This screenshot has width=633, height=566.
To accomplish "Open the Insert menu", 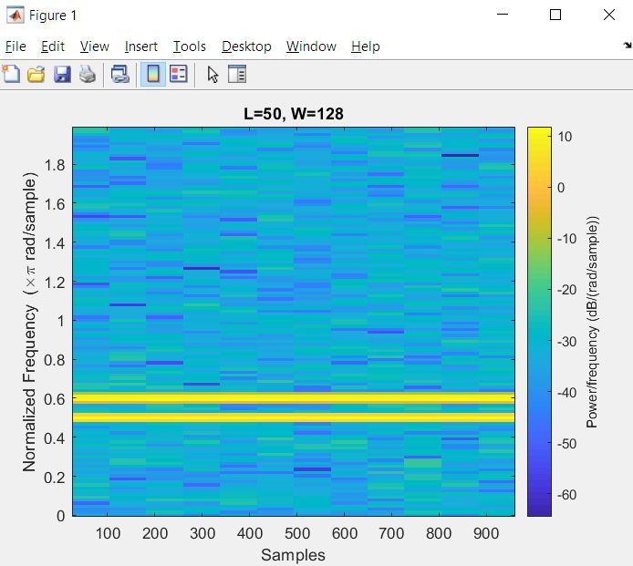I will click(x=140, y=46).
